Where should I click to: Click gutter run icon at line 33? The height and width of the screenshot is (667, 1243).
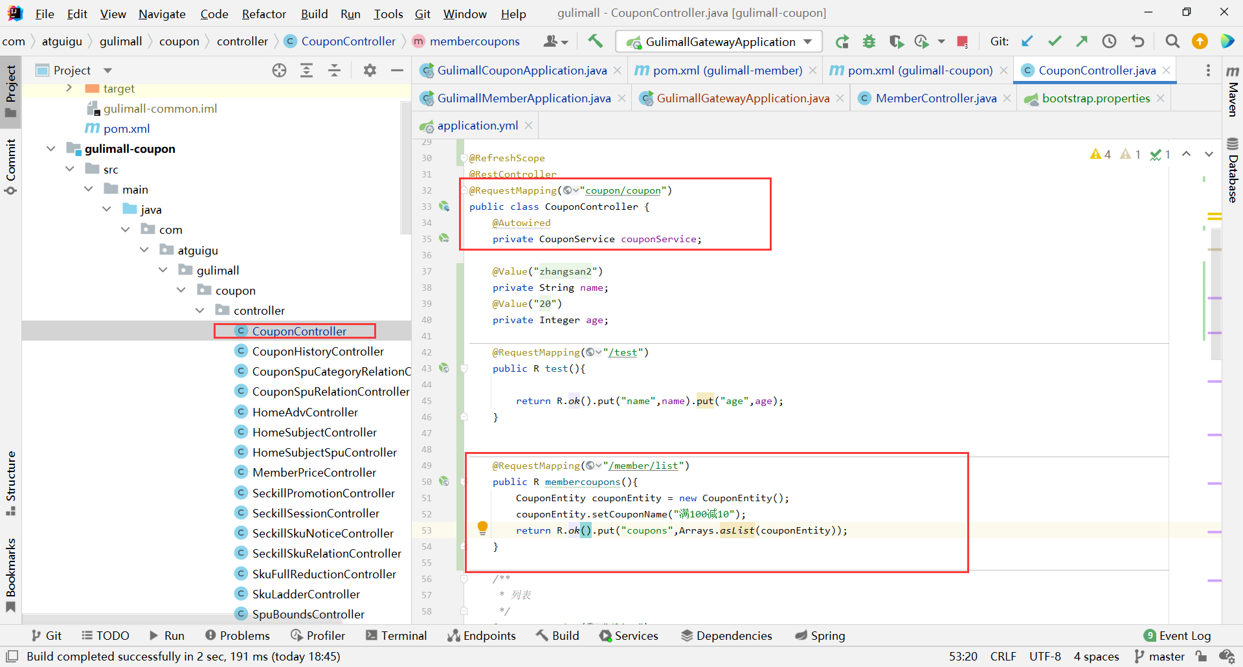pyautogui.click(x=444, y=206)
